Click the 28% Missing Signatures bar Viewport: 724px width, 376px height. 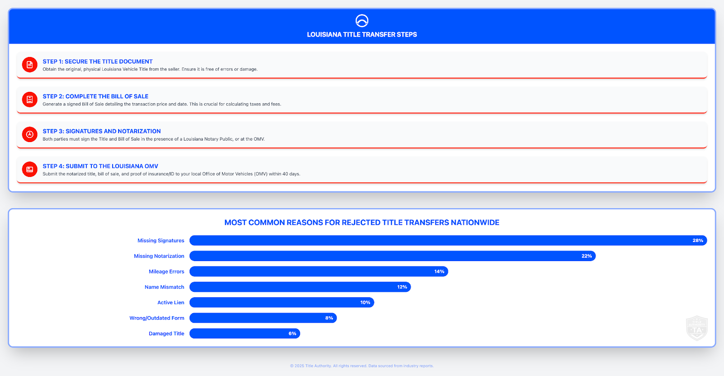tap(448, 241)
